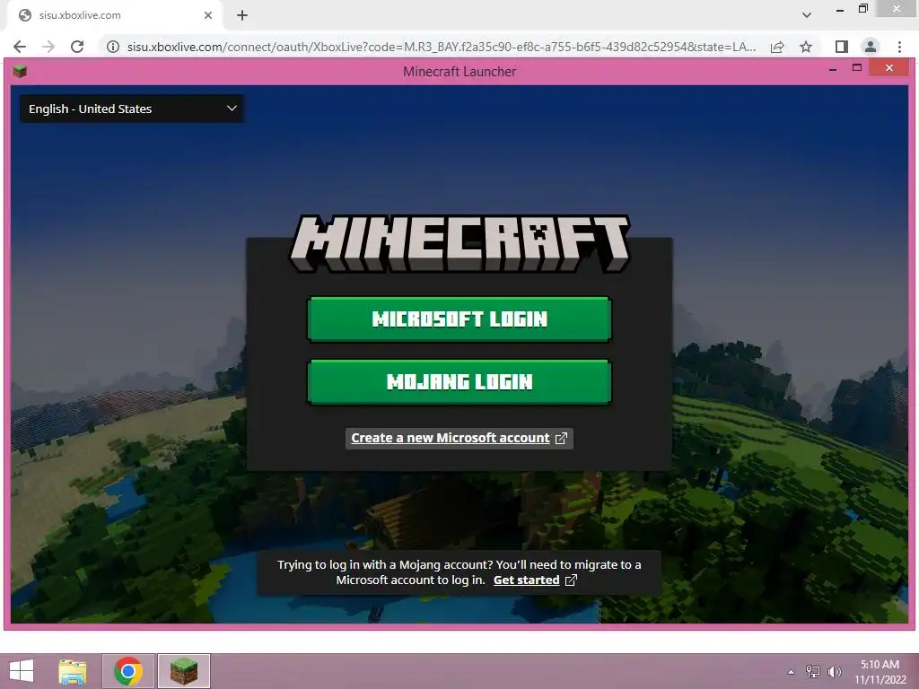The image size is (919, 689).
Task: Maximize the Minecraft Launcher window
Action: pyautogui.click(x=857, y=68)
